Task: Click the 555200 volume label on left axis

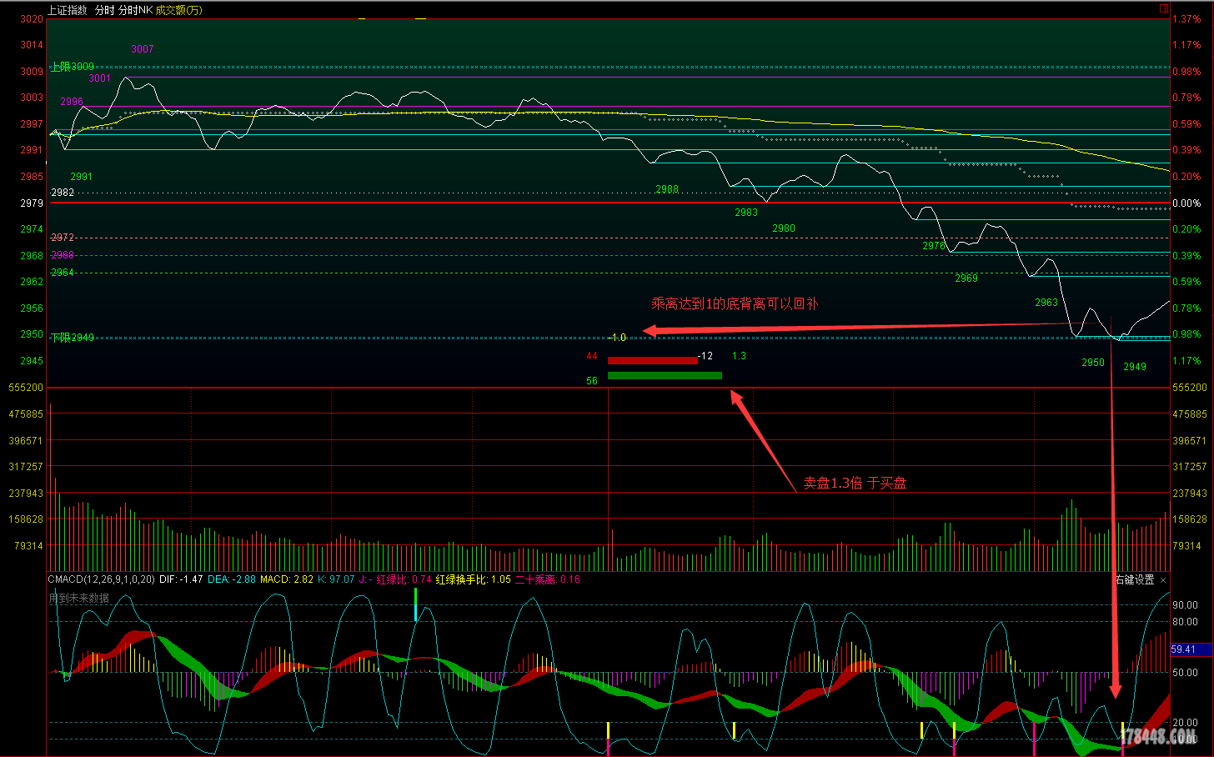Action: point(26,388)
